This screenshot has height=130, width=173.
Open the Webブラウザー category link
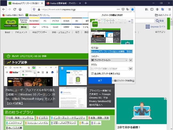[40, 32]
